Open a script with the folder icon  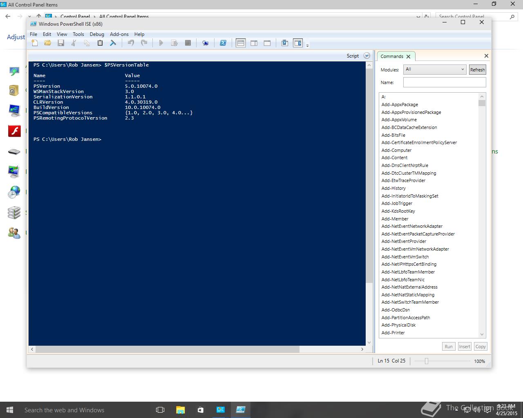coord(48,43)
